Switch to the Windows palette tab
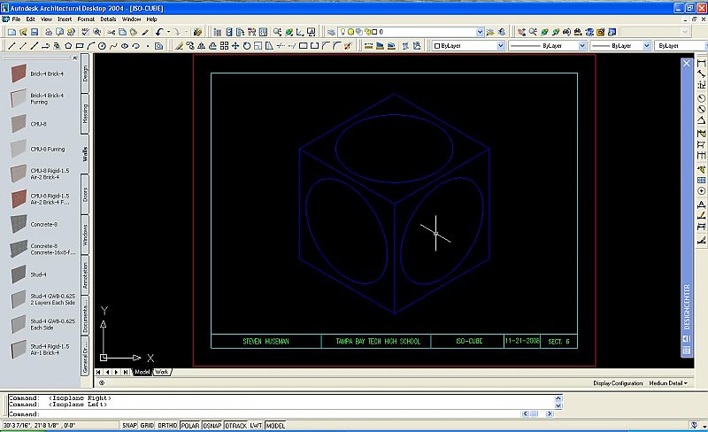708x432 pixels. tap(85, 235)
